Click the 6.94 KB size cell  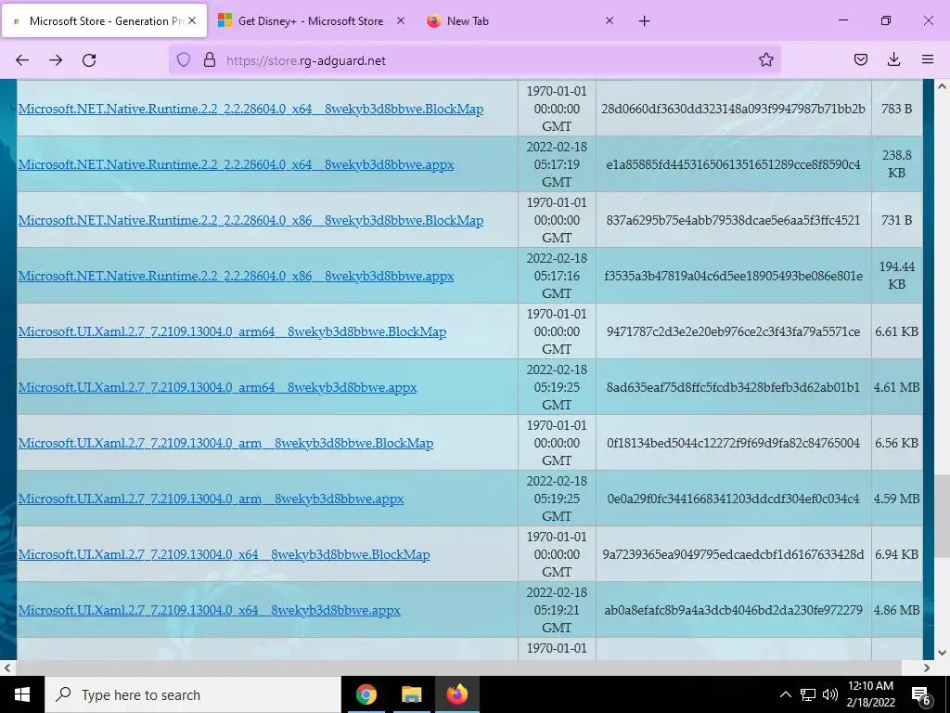(897, 555)
